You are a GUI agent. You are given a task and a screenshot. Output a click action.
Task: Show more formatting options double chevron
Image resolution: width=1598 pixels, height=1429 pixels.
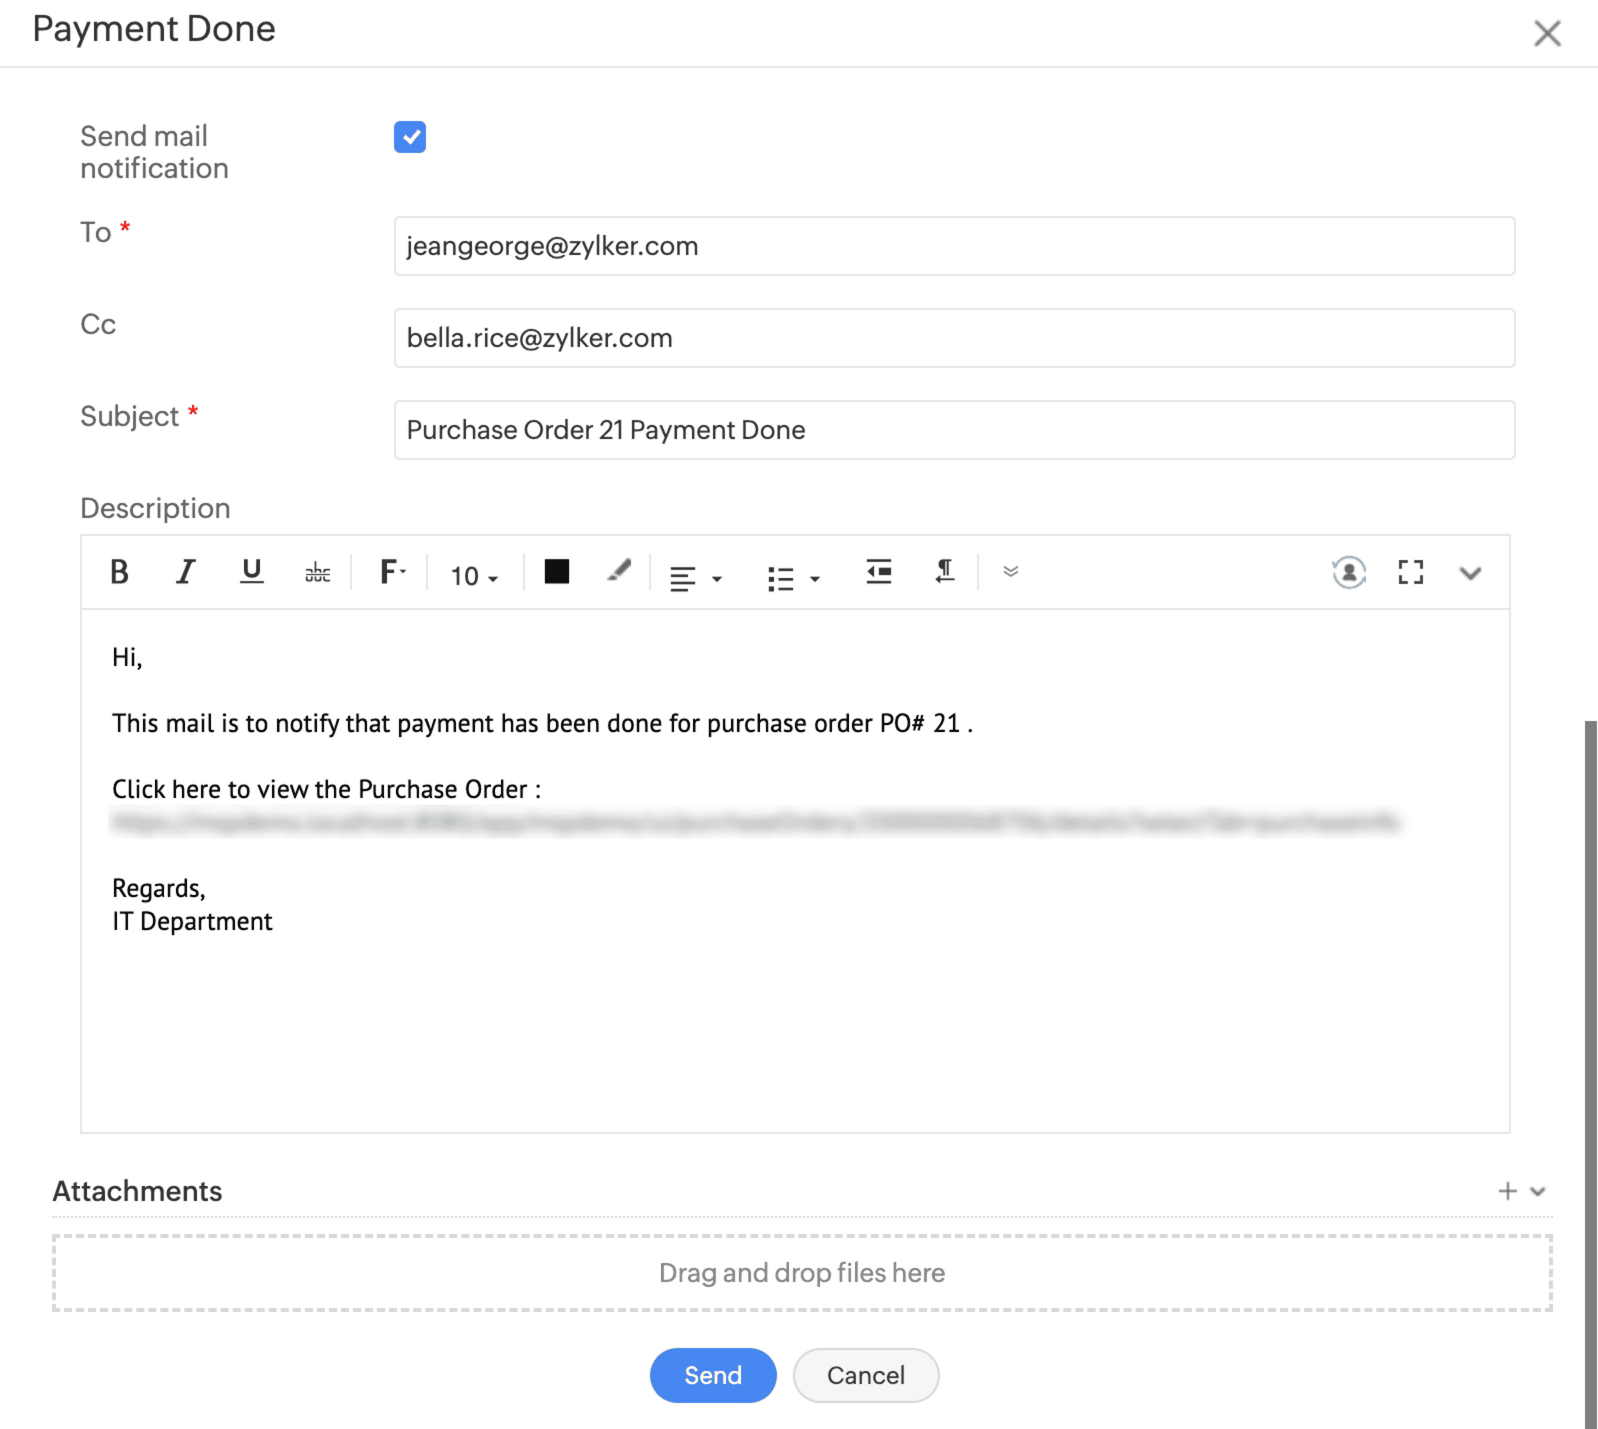[x=1010, y=571]
